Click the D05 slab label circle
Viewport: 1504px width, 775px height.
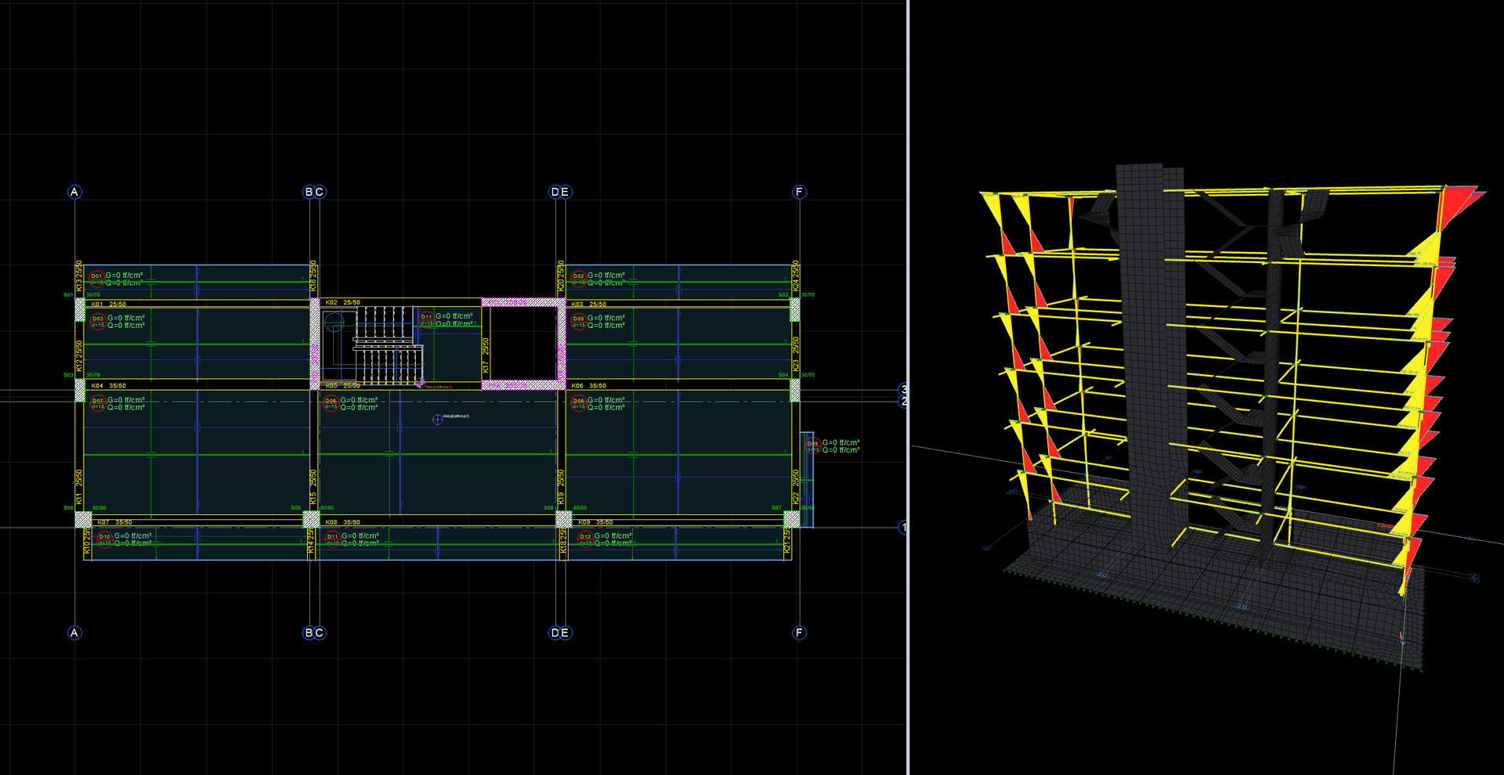coord(578,321)
